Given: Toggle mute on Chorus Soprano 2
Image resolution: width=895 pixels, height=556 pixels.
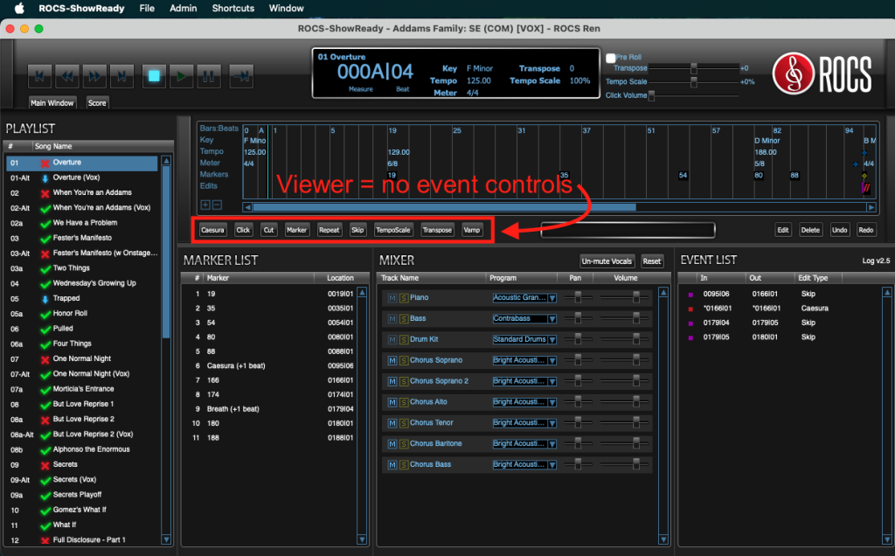Looking at the screenshot, I should pyautogui.click(x=392, y=381).
